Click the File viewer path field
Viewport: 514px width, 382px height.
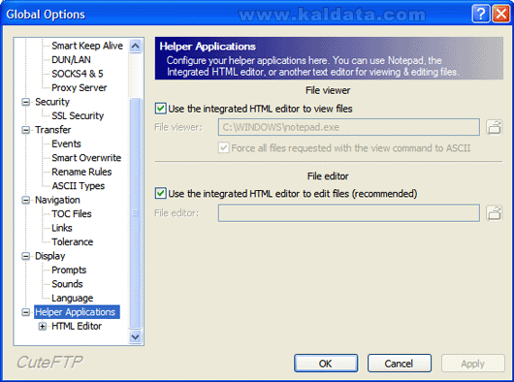[x=349, y=127]
